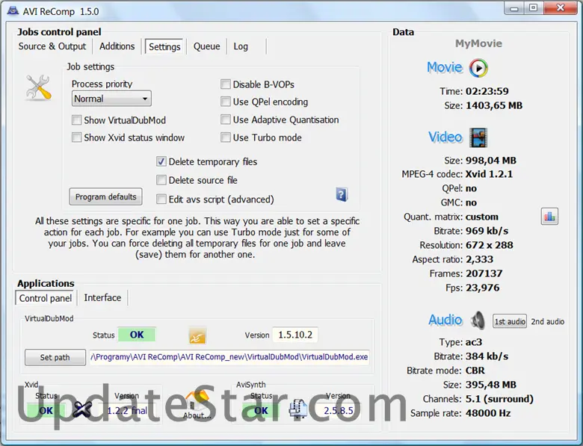Click the Set path button
The width and height of the screenshot is (583, 446).
(x=55, y=358)
